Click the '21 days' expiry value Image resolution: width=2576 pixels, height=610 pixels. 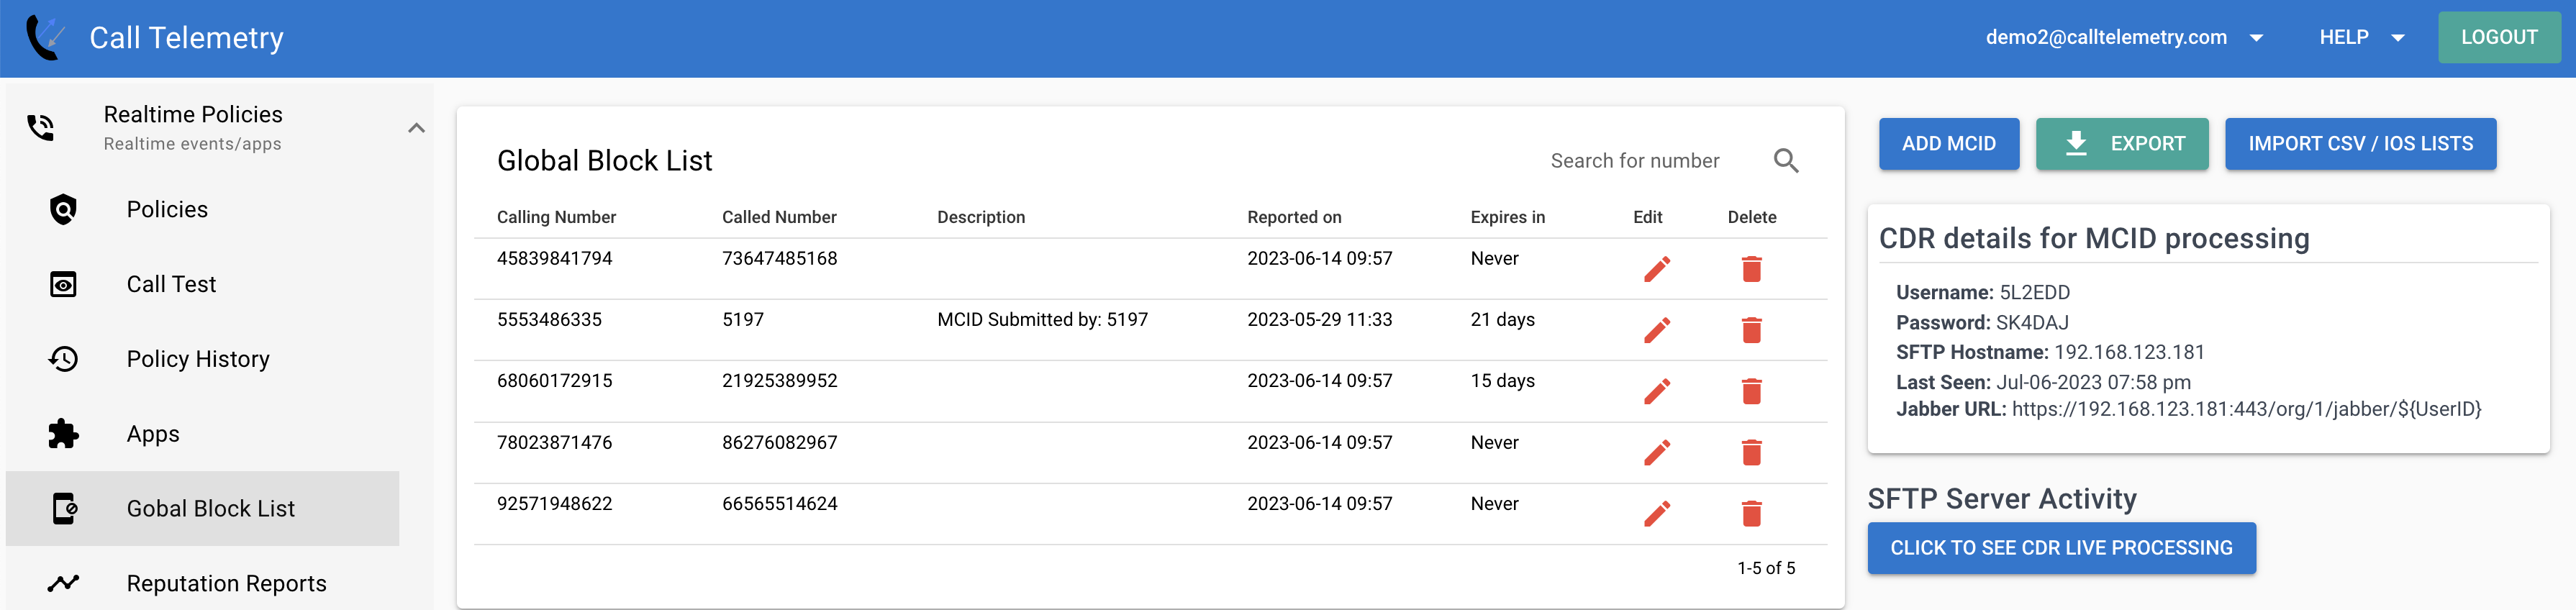[x=1502, y=320]
